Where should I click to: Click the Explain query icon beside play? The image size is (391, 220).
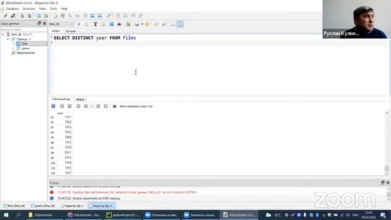(86, 24)
